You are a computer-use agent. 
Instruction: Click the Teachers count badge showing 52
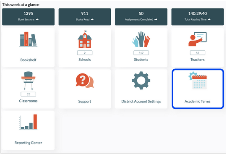tap(198, 53)
